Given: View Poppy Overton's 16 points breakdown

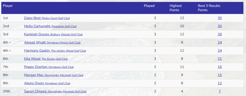Looking at the screenshot, I should [220, 67].
